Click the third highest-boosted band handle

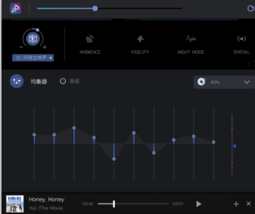74,128
